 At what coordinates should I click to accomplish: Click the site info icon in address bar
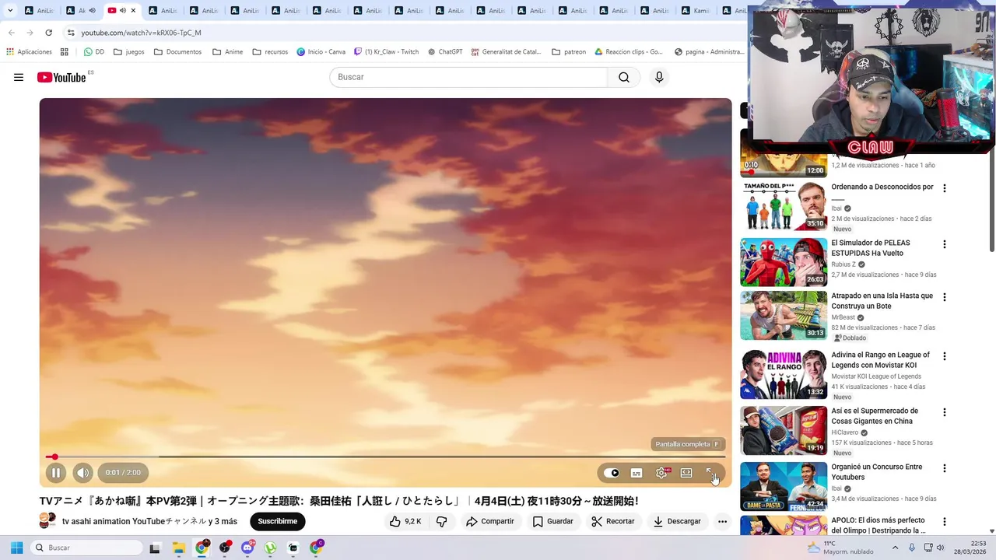point(70,33)
